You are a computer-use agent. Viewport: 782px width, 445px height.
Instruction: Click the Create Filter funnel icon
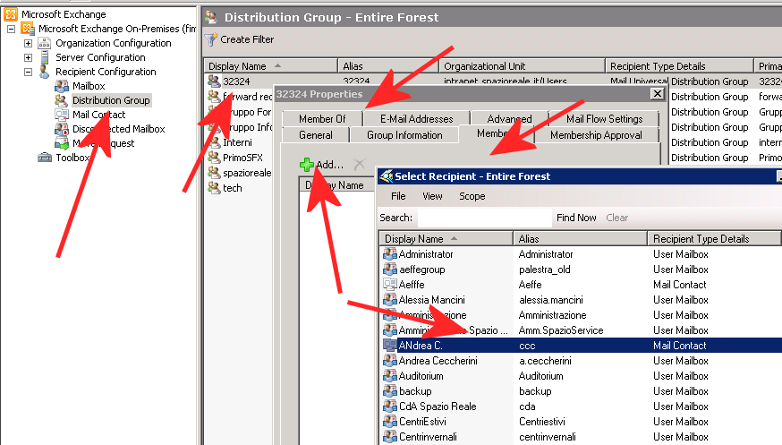[211, 39]
